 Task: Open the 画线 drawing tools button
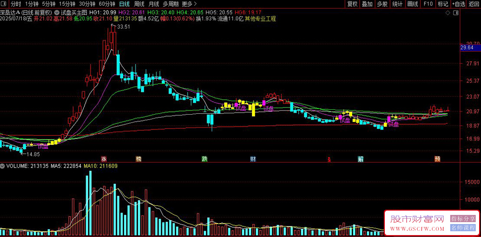[413, 4]
